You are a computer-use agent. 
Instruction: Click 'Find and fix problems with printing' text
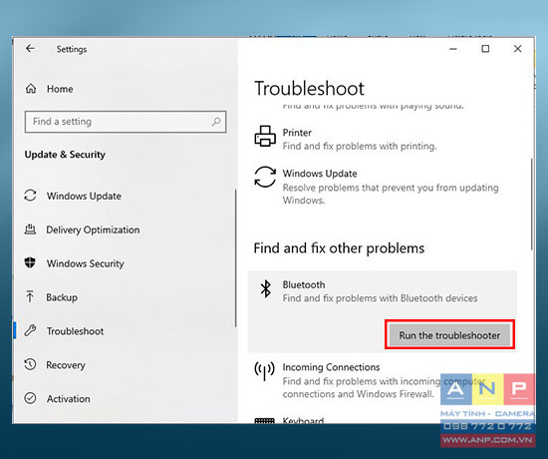pyautogui.click(x=360, y=146)
